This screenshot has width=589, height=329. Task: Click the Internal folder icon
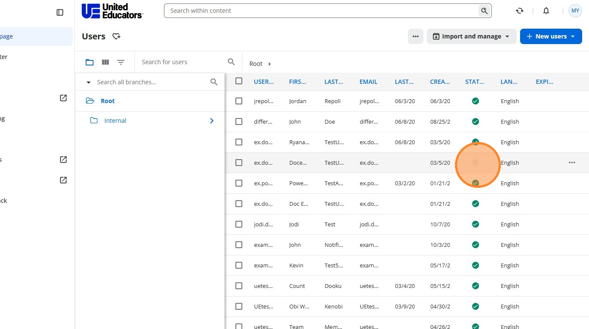coord(94,121)
